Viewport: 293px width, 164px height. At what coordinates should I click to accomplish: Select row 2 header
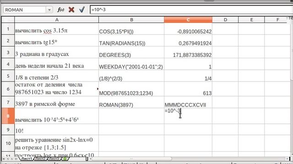[8, 41]
